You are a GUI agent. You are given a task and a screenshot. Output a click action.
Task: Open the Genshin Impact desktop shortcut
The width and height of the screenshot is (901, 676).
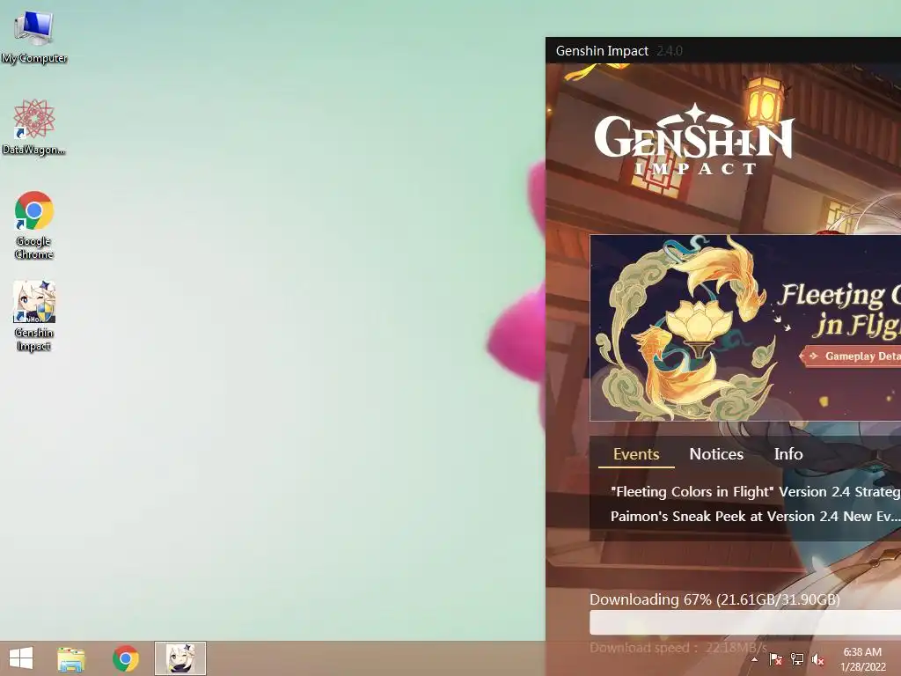(34, 316)
